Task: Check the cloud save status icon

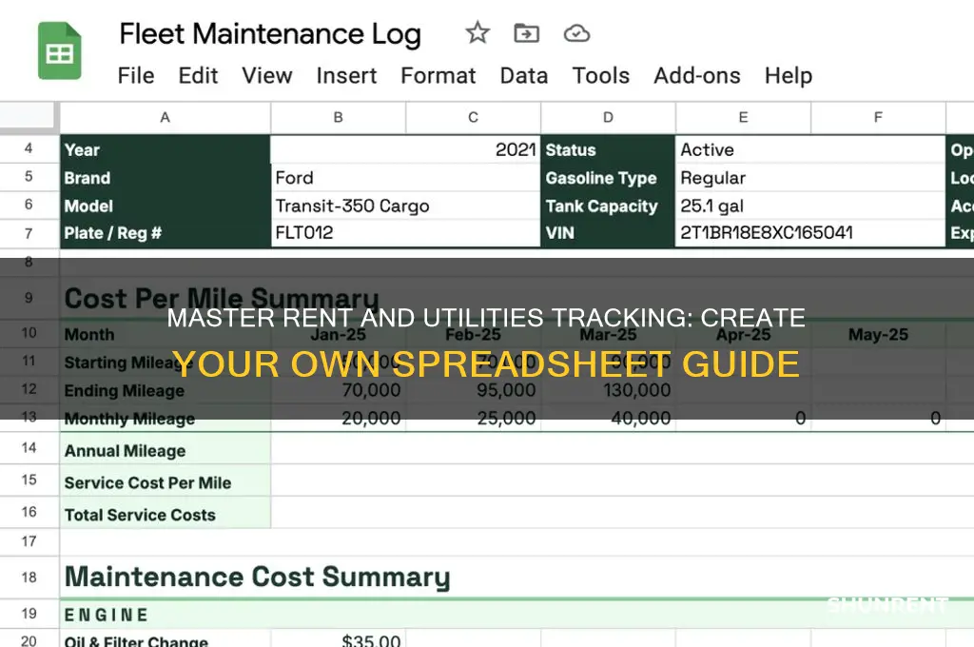Action: [576, 33]
